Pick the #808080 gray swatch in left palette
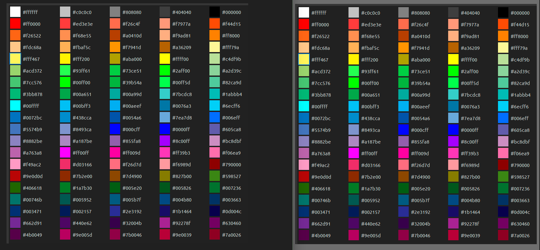Image resolution: width=540 pixels, height=250 pixels. (115, 12)
